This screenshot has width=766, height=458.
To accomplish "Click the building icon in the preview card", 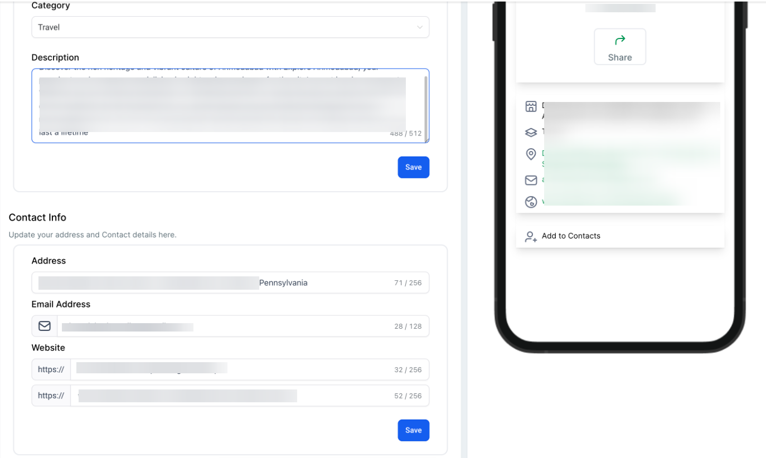I will point(531,107).
